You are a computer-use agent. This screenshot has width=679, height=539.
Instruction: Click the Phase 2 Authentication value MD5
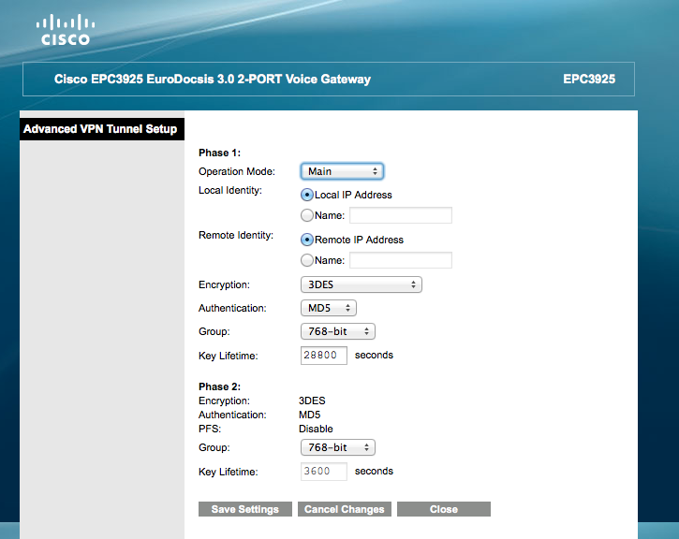point(310,415)
